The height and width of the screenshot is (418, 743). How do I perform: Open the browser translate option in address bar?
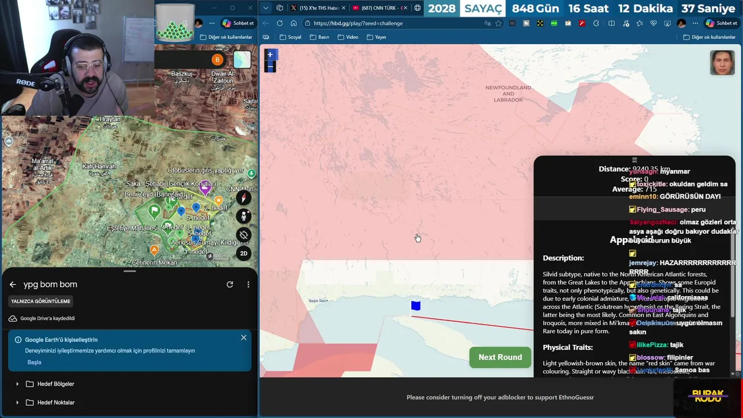pyautogui.click(x=488, y=23)
